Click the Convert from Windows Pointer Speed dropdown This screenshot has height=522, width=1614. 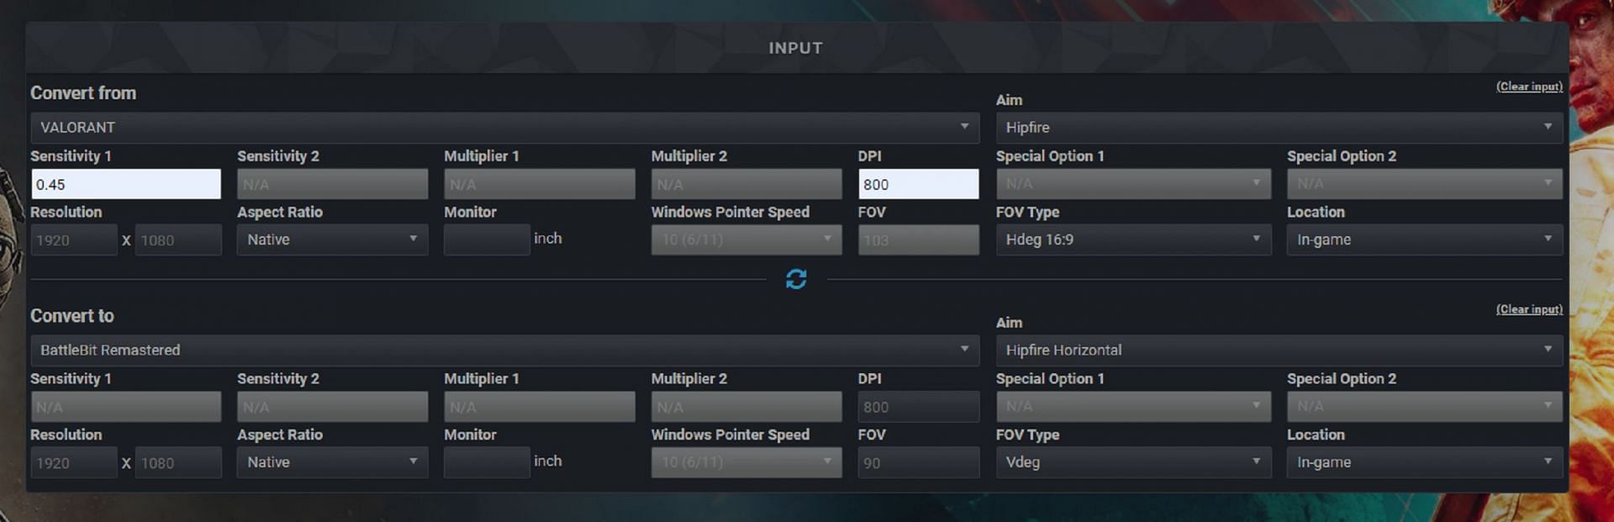[x=746, y=240]
